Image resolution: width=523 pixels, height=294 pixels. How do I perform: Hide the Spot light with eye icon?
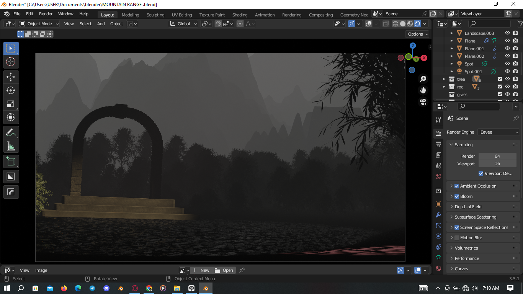point(507,64)
